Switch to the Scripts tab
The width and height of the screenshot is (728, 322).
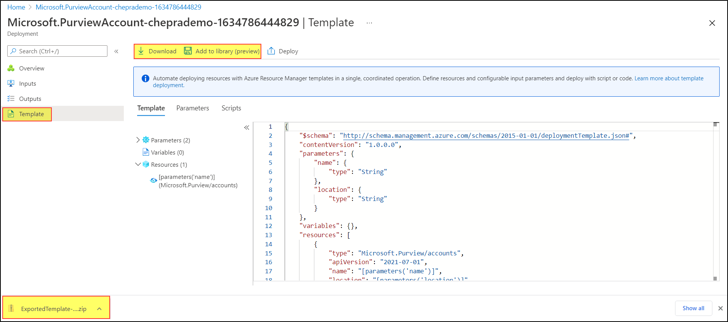tap(231, 108)
